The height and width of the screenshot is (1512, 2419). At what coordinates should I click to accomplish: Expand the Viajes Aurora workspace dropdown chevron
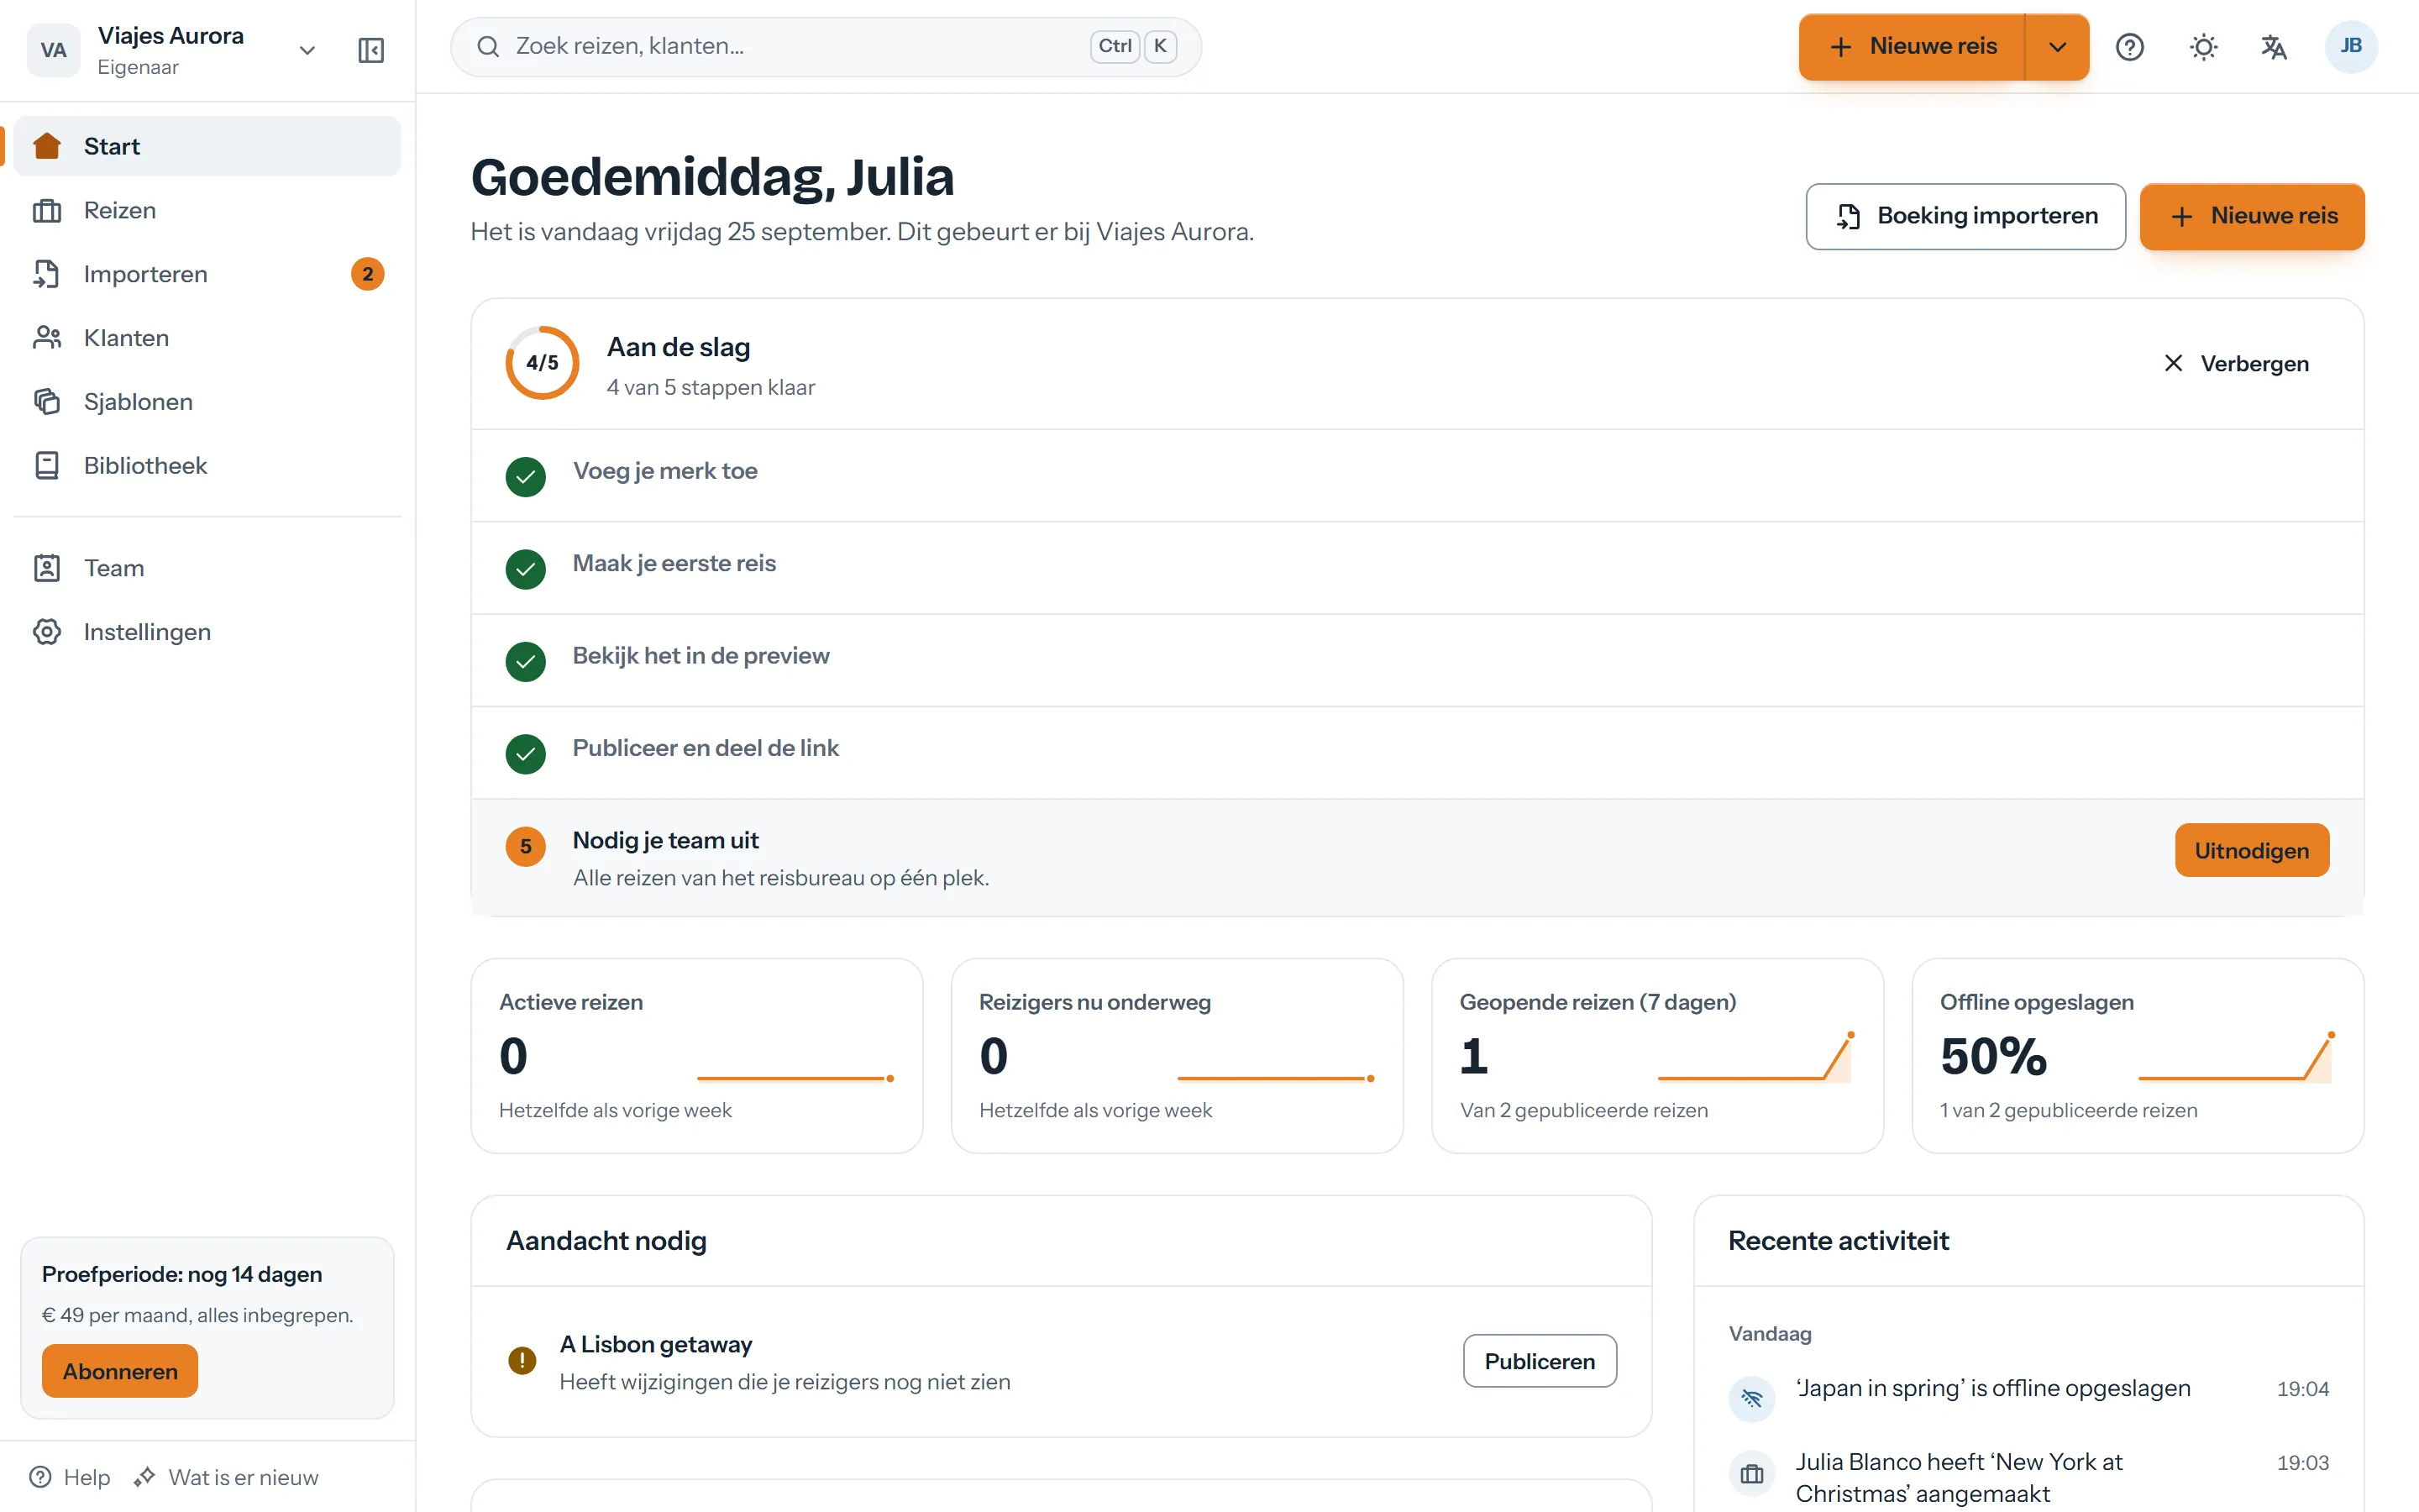tap(307, 50)
